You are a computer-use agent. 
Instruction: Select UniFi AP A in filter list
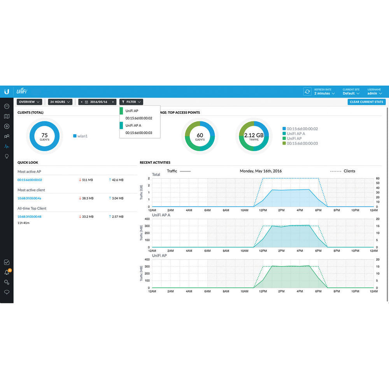pyautogui.click(x=133, y=125)
